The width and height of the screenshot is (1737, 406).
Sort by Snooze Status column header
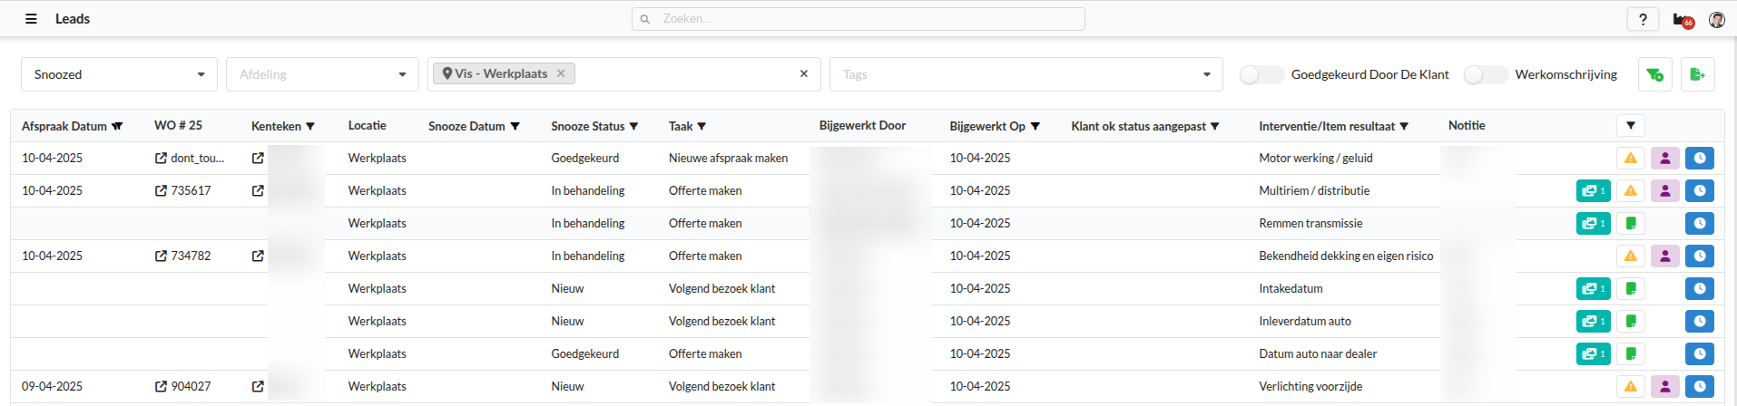[x=594, y=126]
